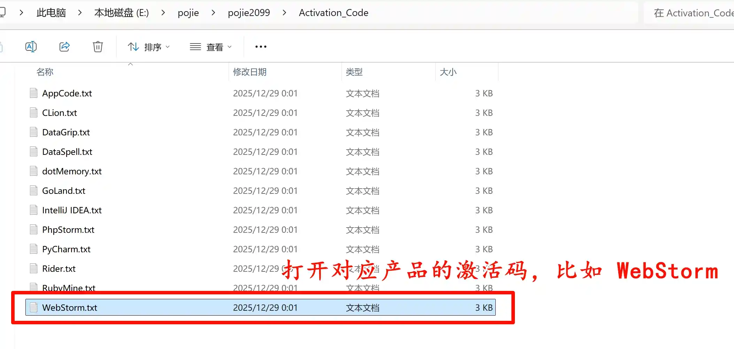Click the Delete trash can icon
The width and height of the screenshot is (734, 349).
coord(98,47)
